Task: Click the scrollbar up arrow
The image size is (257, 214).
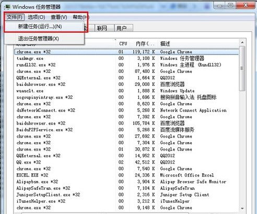Action: click(242, 43)
